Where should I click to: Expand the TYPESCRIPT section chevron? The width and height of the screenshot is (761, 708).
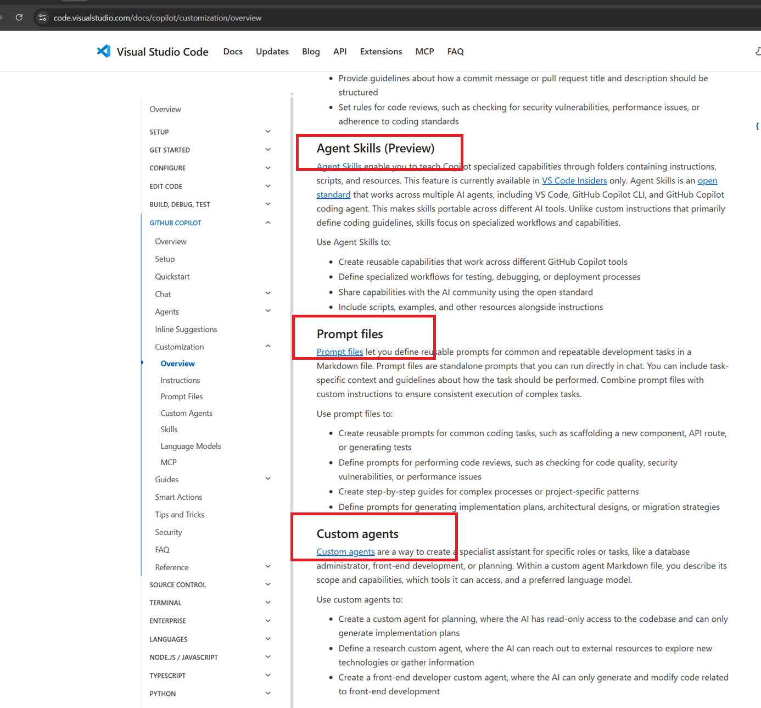point(268,675)
